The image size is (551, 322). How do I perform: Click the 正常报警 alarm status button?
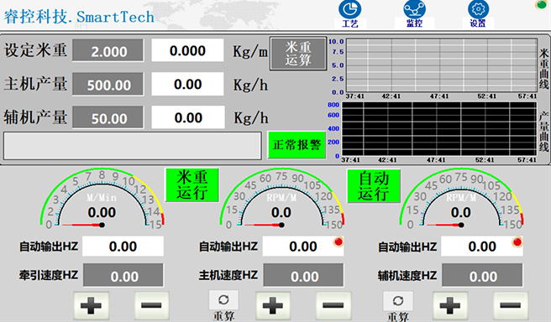297,144
